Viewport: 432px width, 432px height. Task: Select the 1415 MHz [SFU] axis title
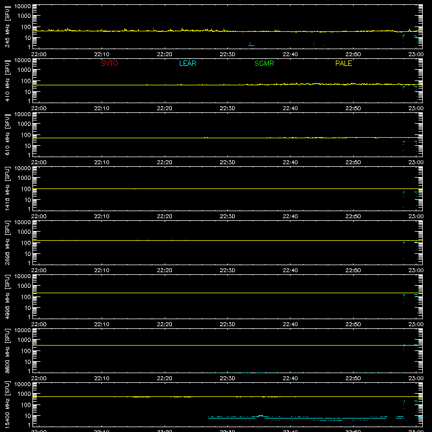click(8, 188)
